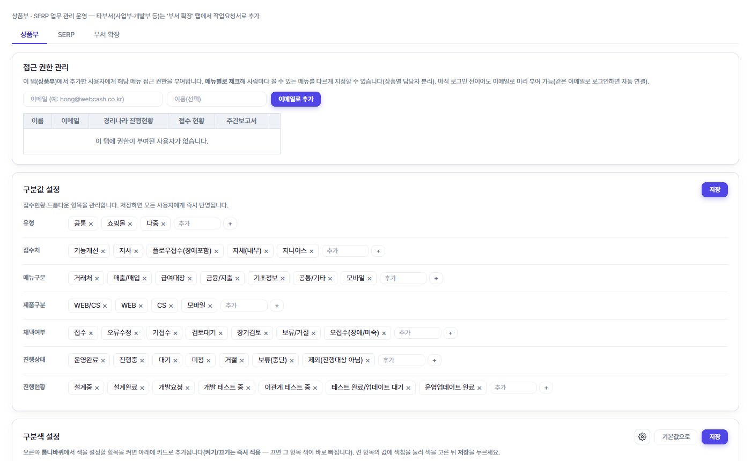Add new 메뉴구분 value with plus
751x461 pixels.
[436, 278]
